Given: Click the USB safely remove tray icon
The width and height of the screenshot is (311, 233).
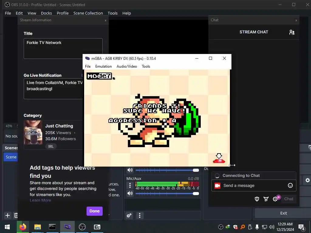Looking at the screenshot, I should (250, 227).
